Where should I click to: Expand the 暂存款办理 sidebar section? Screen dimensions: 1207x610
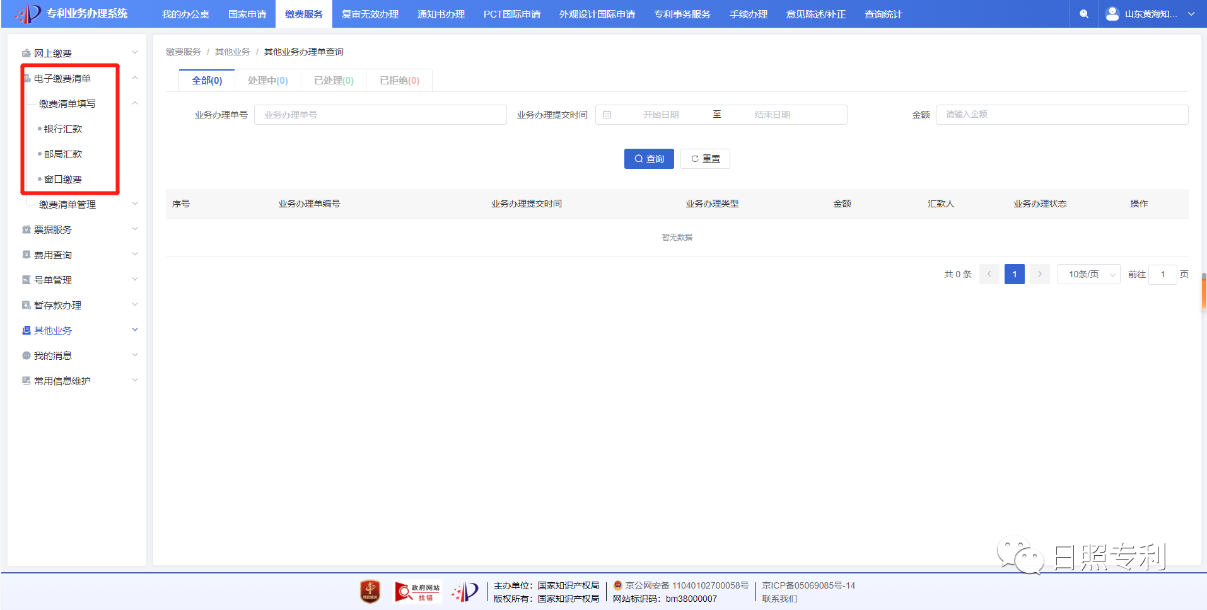134,305
